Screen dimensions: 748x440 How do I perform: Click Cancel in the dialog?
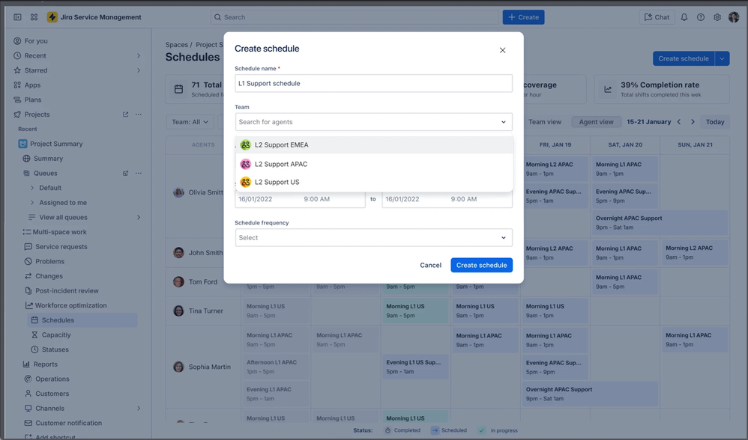click(430, 265)
